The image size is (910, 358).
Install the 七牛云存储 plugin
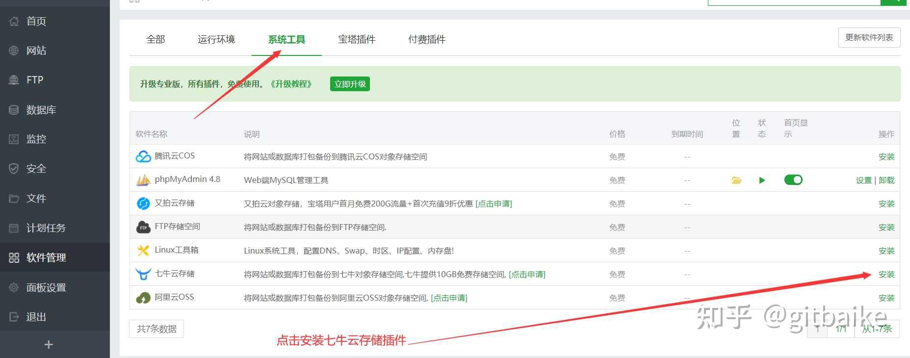886,274
